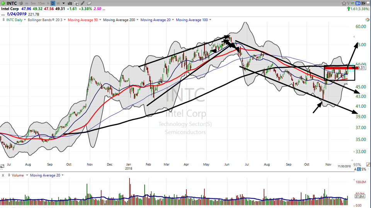Click the 221.7B market cap value
Screen dimensions: 371x208
(x=33, y=14)
